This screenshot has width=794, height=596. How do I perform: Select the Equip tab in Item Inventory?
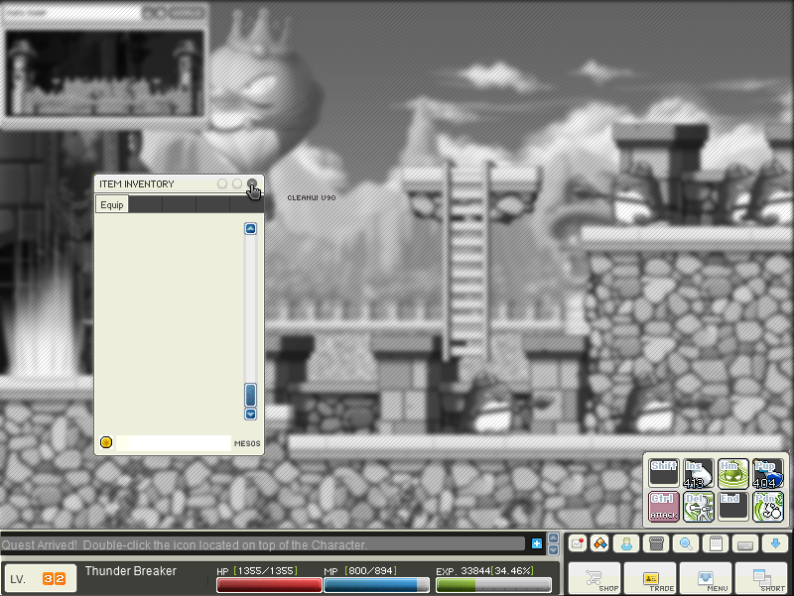pos(112,204)
